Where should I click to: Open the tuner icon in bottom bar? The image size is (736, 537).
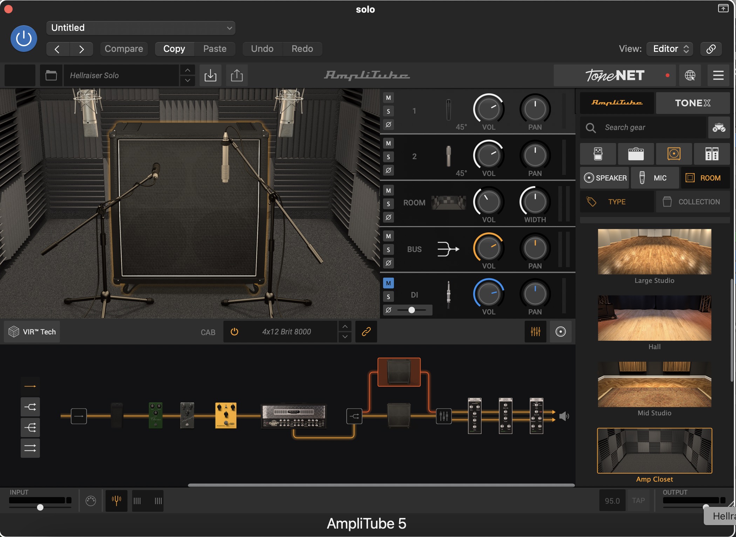point(116,501)
